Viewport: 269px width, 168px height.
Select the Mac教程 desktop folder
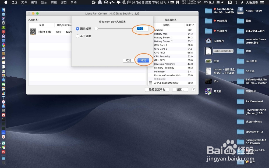[216, 21]
